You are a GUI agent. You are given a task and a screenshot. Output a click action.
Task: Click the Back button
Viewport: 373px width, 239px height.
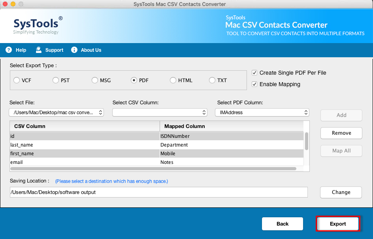pos(283,224)
